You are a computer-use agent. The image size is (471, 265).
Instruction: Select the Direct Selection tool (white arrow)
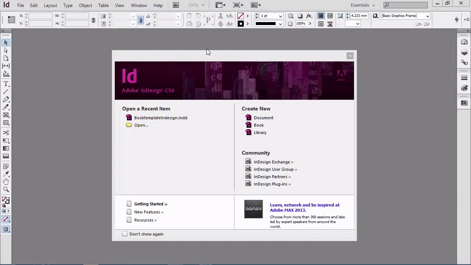click(6, 50)
